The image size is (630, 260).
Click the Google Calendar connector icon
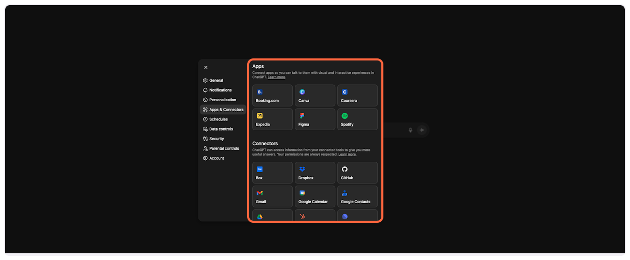[302, 193]
